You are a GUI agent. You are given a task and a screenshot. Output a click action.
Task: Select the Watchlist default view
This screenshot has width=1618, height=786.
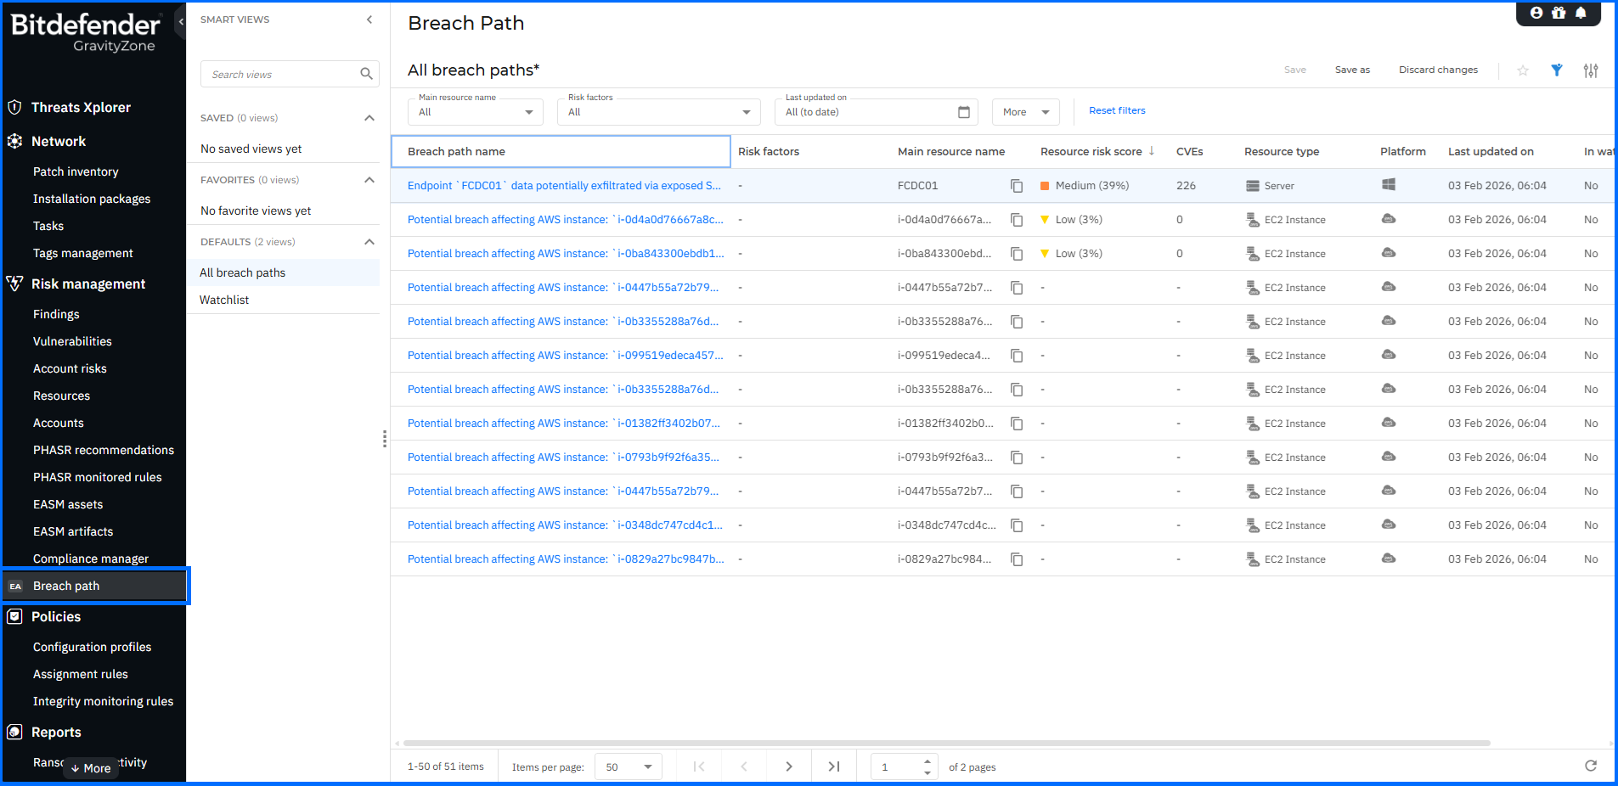[224, 300]
